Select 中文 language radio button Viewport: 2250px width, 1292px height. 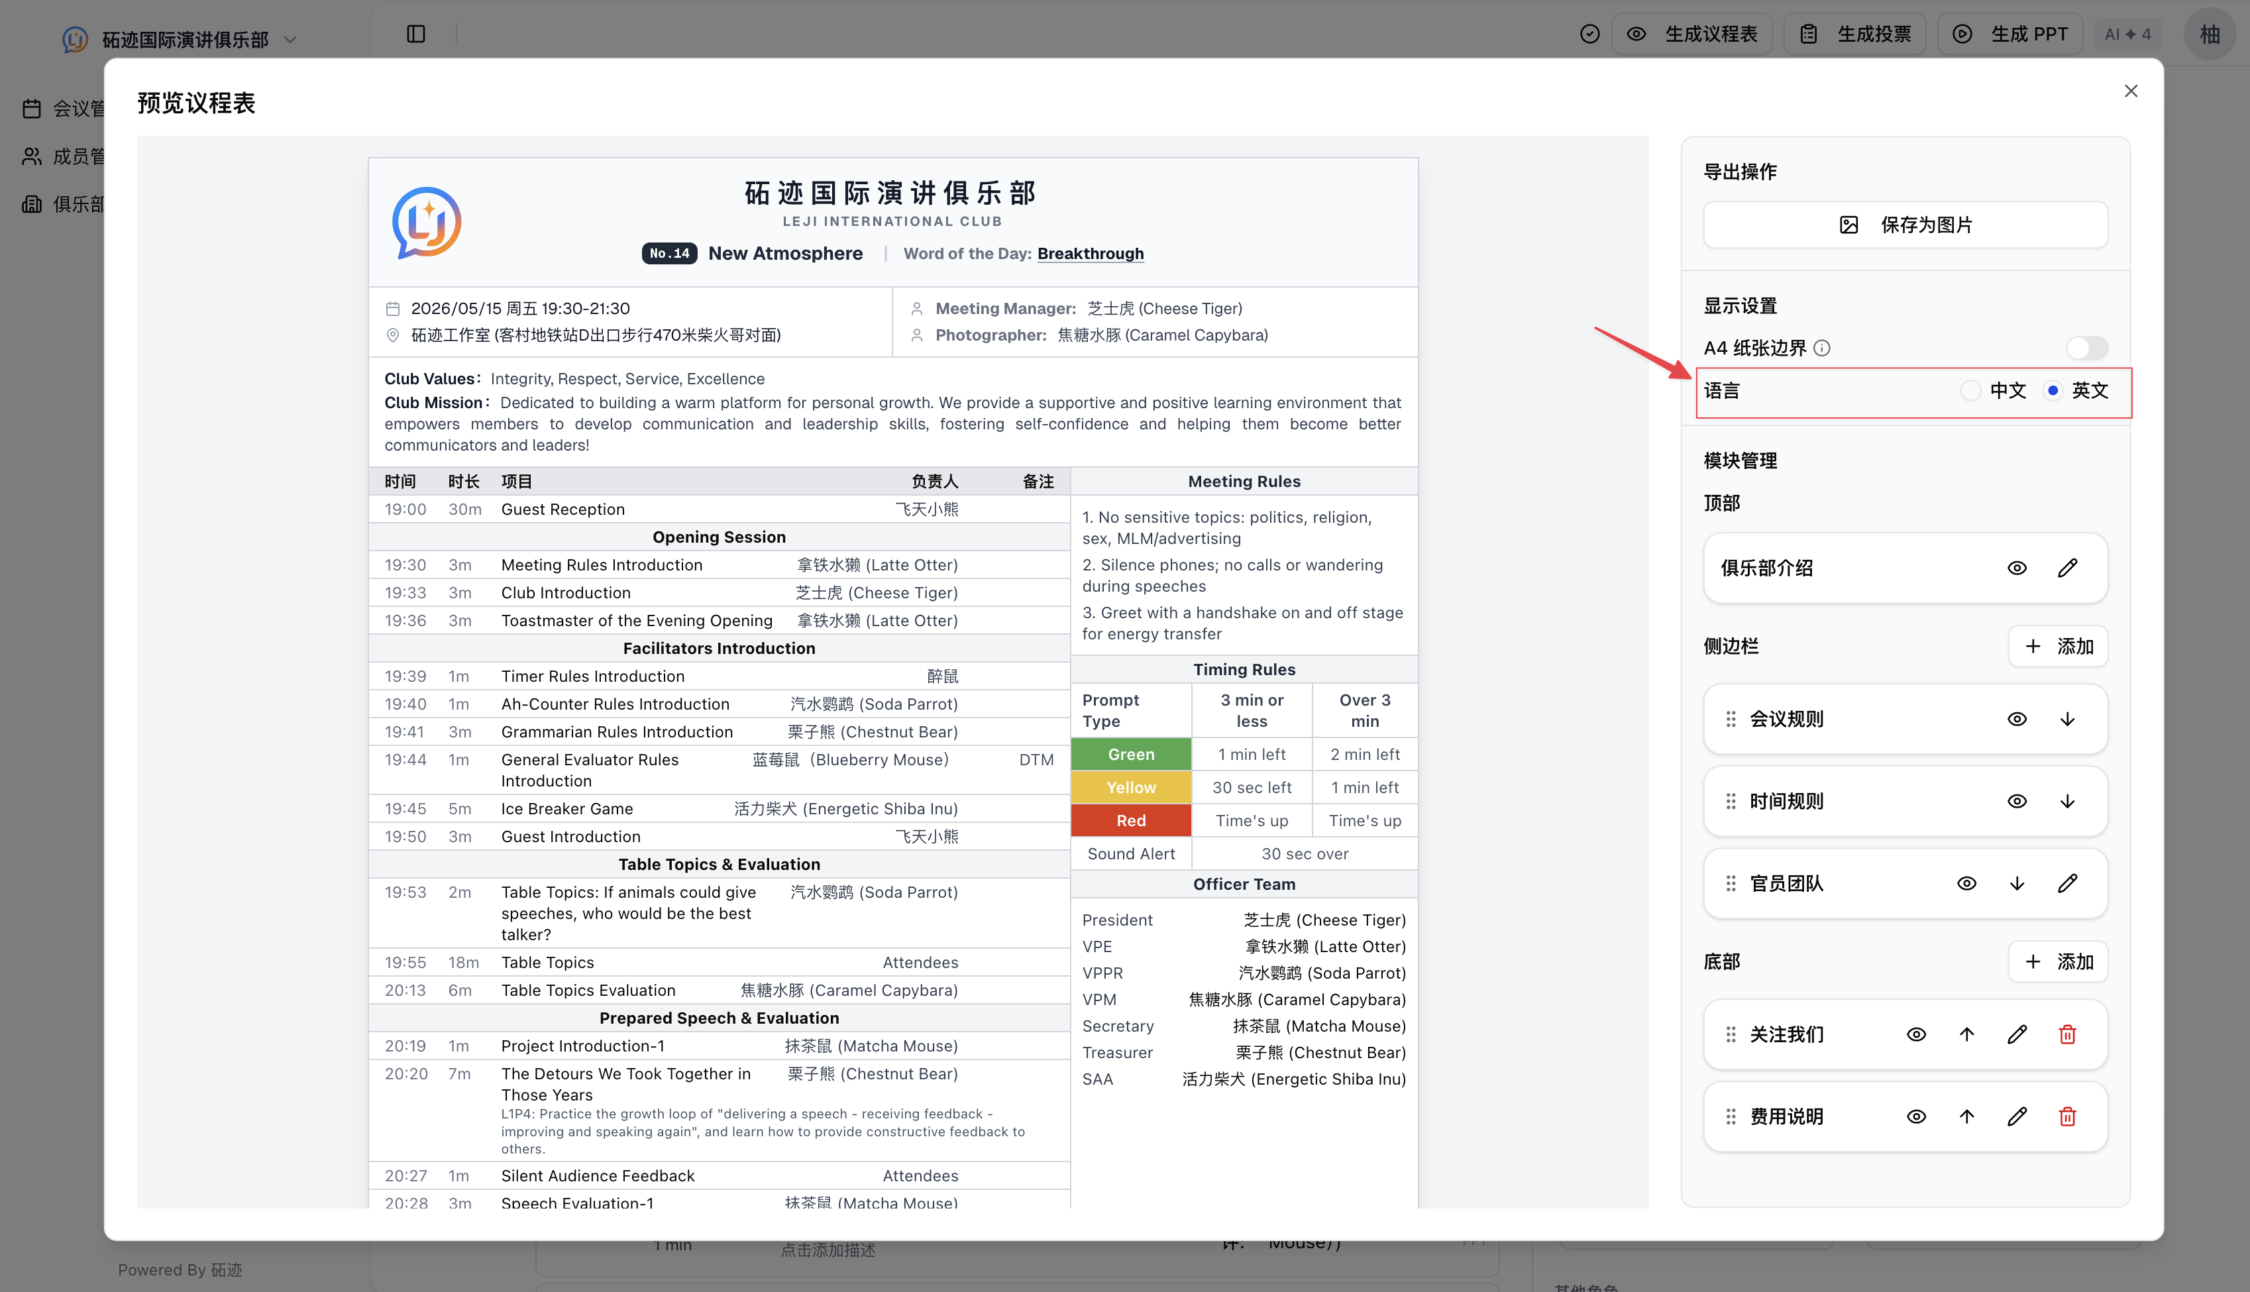coord(1970,390)
